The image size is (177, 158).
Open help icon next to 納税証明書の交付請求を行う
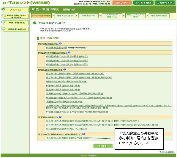(69, 52)
